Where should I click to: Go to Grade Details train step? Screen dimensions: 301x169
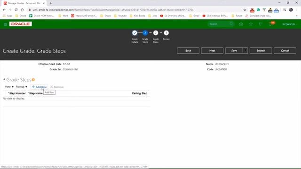coord(135,33)
